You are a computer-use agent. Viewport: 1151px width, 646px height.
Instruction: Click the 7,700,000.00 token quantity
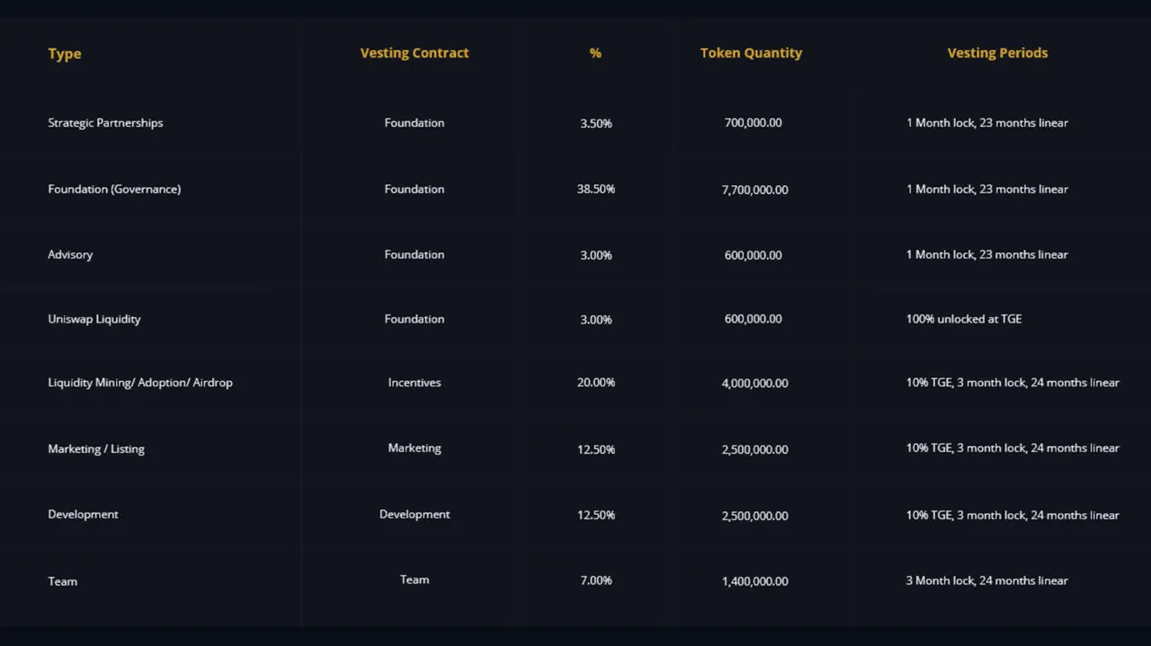point(754,190)
